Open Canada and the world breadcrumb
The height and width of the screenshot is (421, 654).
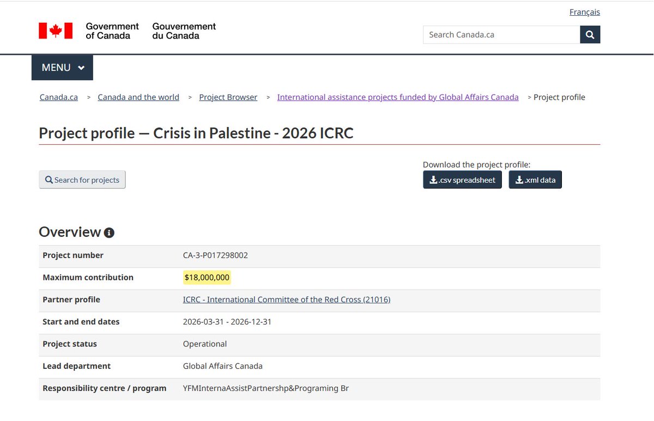point(138,97)
